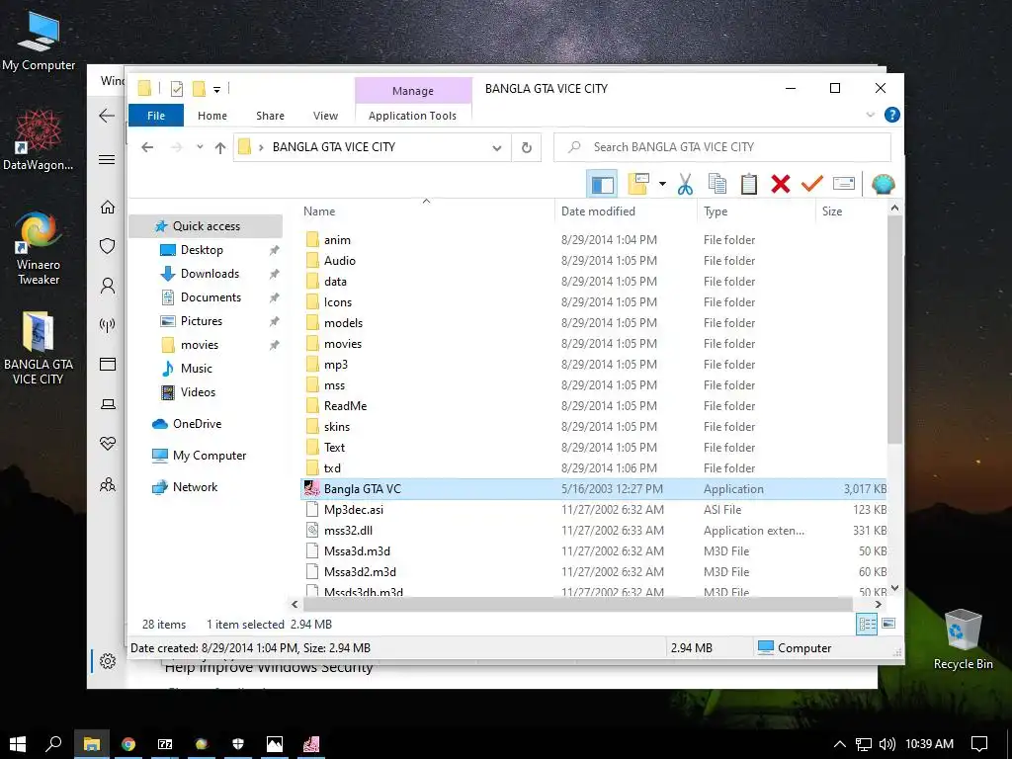Select OneDrive in navigation pane
This screenshot has width=1012, height=759.
pyautogui.click(x=197, y=424)
